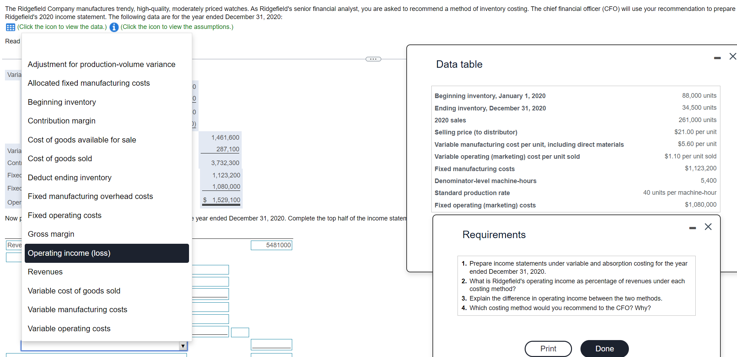The width and height of the screenshot is (737, 357).
Task: Click the 'Denominator-level machine-hours' row label
Action: point(485,181)
